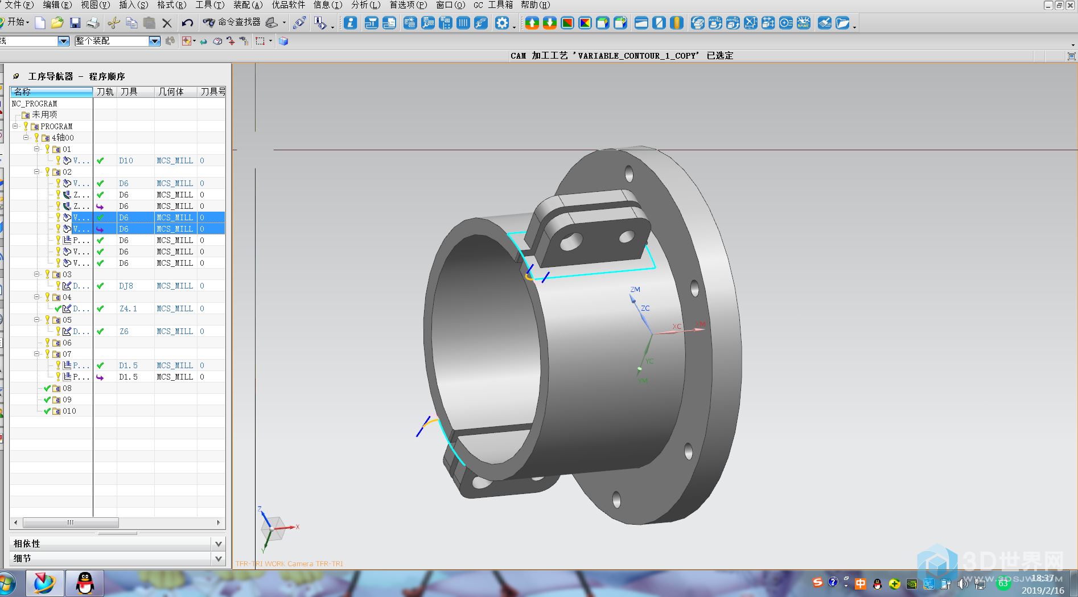
Task: Click the New file icon
Action: 40,23
